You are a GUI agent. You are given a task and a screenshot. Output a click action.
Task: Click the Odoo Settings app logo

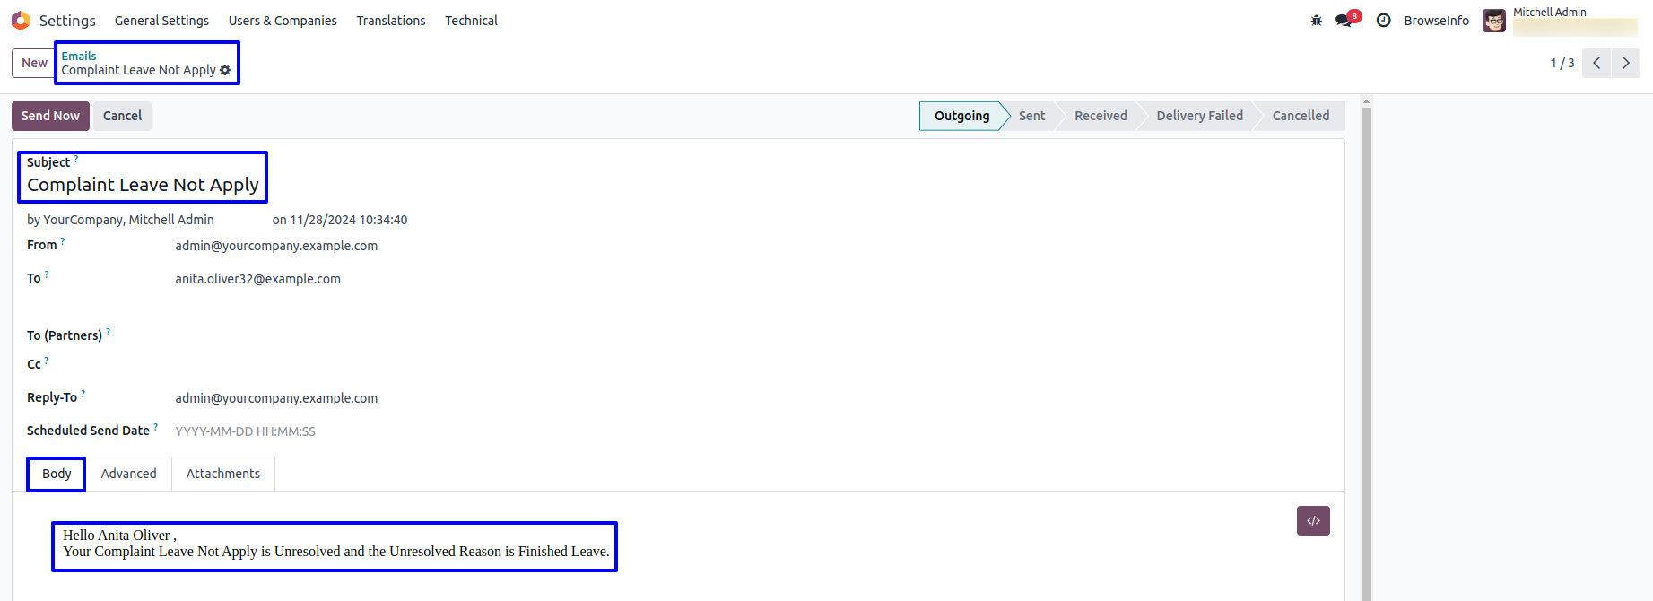21,21
